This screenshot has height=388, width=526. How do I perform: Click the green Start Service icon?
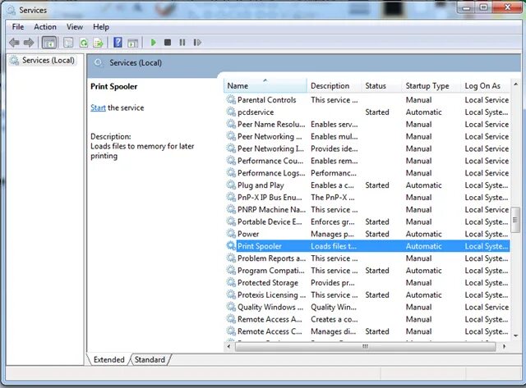coord(154,43)
